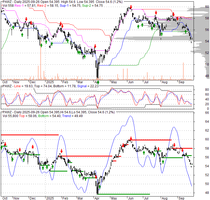Screen dimensions: 210x200
Task: Click the 2025 label on bottom chart axis
Action: pos(50,198)
